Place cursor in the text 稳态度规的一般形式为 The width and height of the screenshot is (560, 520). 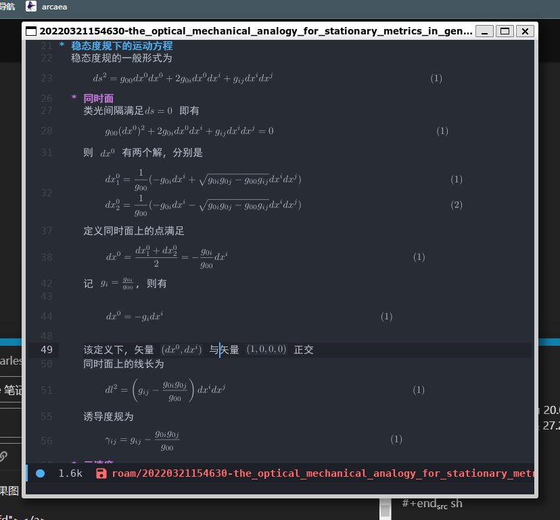click(x=122, y=58)
